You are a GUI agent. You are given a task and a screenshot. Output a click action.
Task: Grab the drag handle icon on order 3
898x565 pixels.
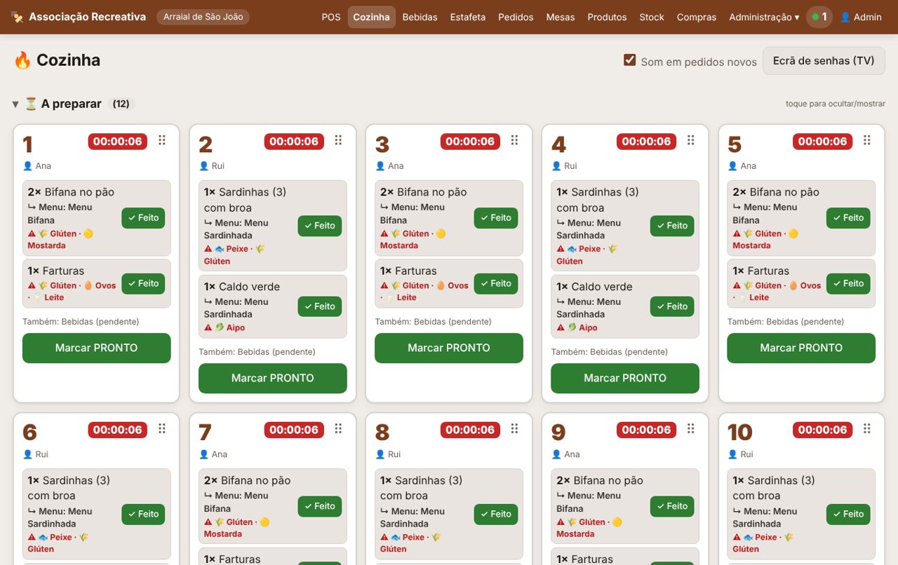[x=514, y=140]
